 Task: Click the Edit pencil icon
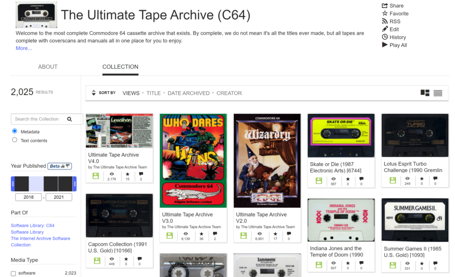point(385,29)
